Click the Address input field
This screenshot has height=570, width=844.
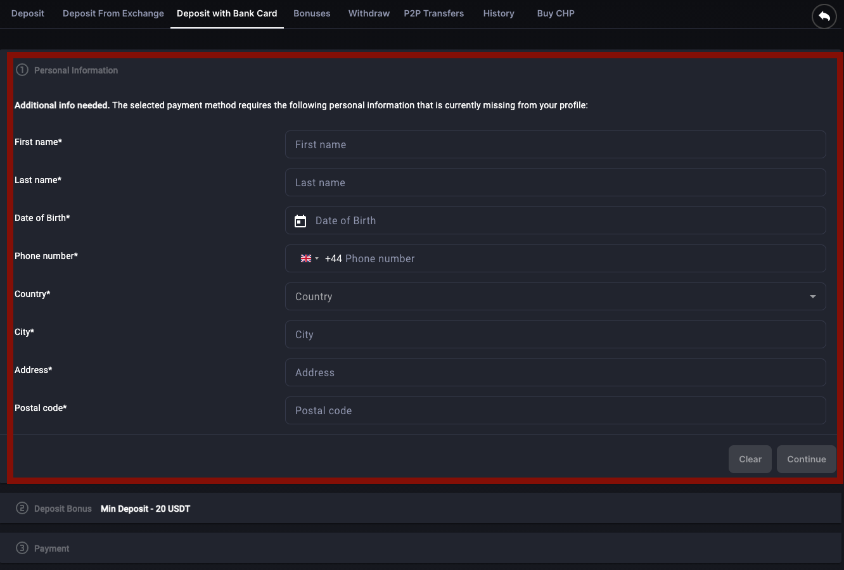pyautogui.click(x=556, y=372)
